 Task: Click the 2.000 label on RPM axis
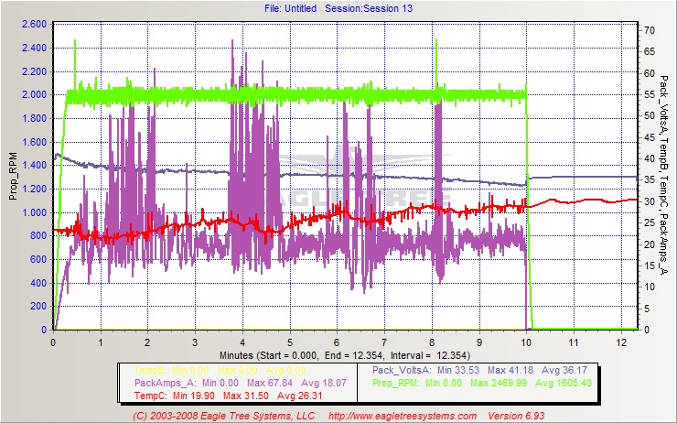pos(33,94)
